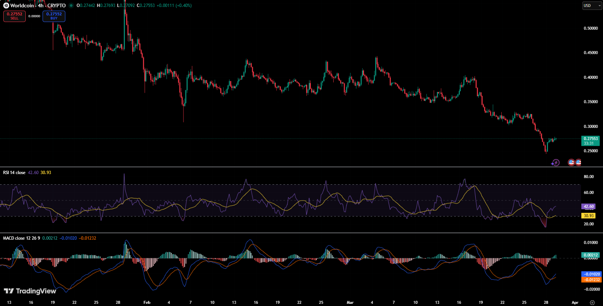Click the purple 42.60 RSI value label
The height and width of the screenshot is (306, 603).
[589, 207]
